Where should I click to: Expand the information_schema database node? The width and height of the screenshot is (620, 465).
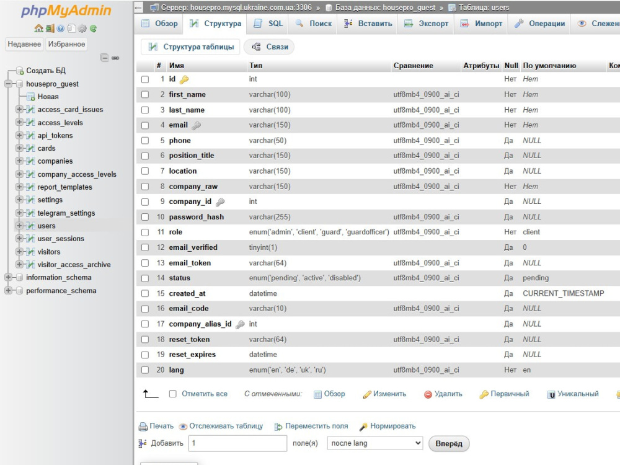(8, 278)
